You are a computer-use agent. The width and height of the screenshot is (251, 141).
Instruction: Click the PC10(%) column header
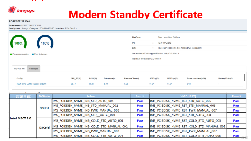pyautogui.click(x=93, y=78)
